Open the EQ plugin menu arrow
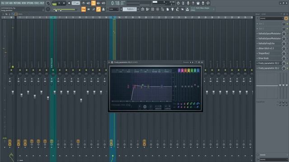The image size is (289, 162). coord(109,63)
